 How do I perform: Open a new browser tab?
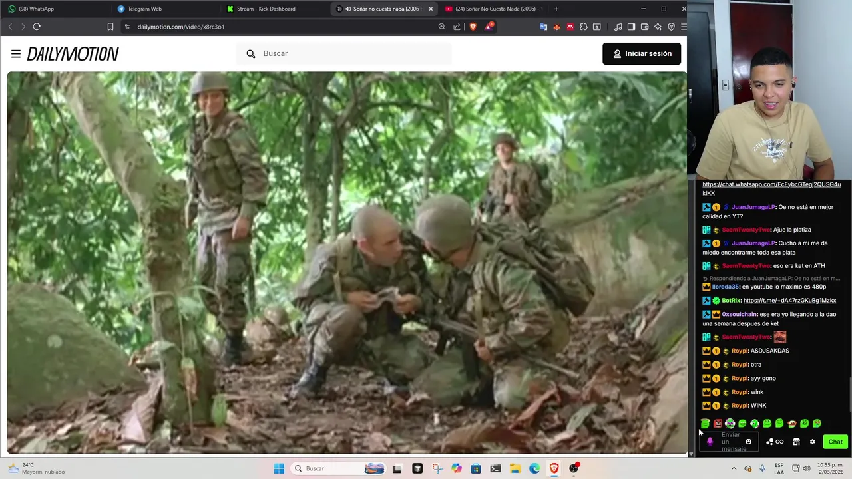[556, 9]
